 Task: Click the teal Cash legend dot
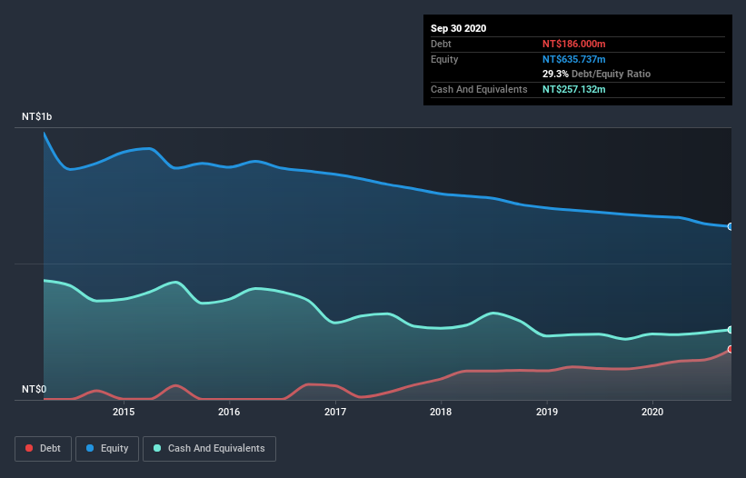click(x=157, y=448)
